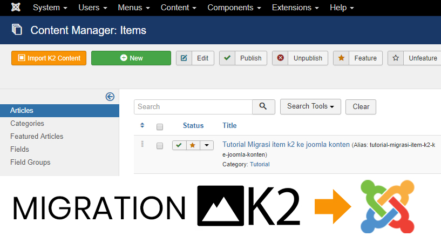Sort by Title column header
The image size is (441, 236).
coord(229,125)
